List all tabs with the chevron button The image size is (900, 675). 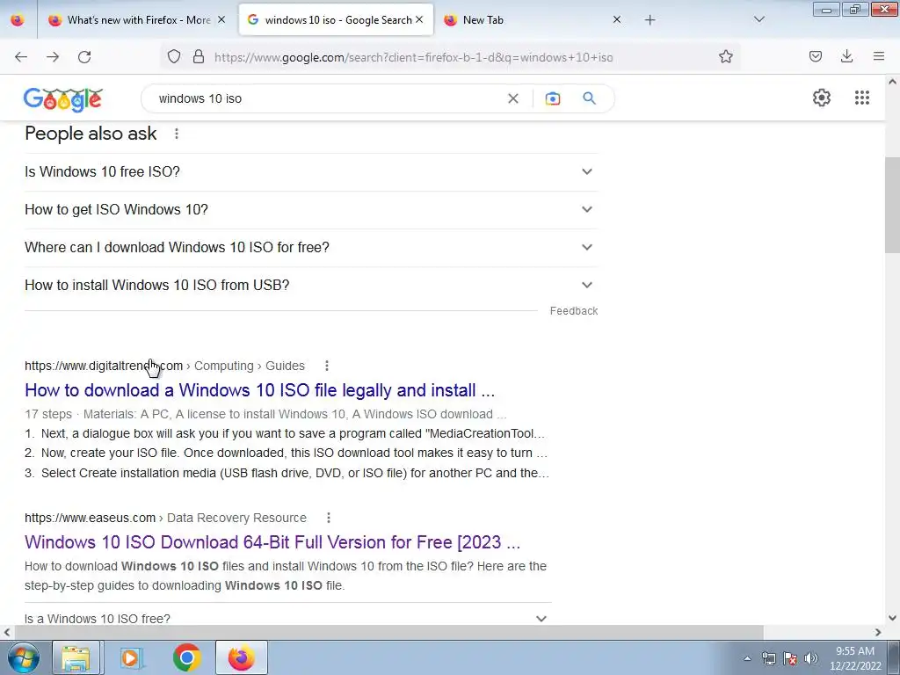point(758,20)
